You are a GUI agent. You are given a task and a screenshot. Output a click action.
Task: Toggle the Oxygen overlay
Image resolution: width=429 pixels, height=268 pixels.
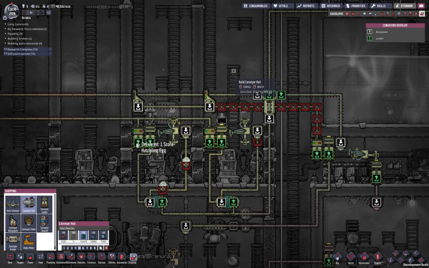click(347, 14)
